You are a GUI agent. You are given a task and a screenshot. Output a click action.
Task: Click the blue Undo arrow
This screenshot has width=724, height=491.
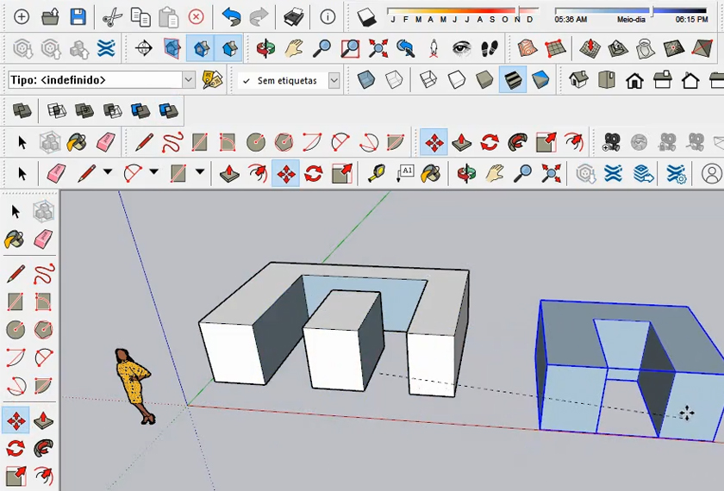(x=231, y=16)
